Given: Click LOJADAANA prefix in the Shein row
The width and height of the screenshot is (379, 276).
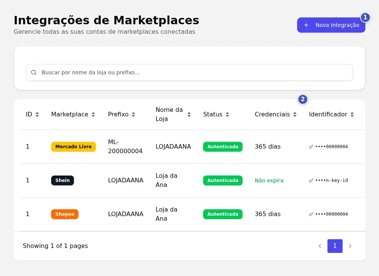Looking at the screenshot, I should [x=126, y=180].
